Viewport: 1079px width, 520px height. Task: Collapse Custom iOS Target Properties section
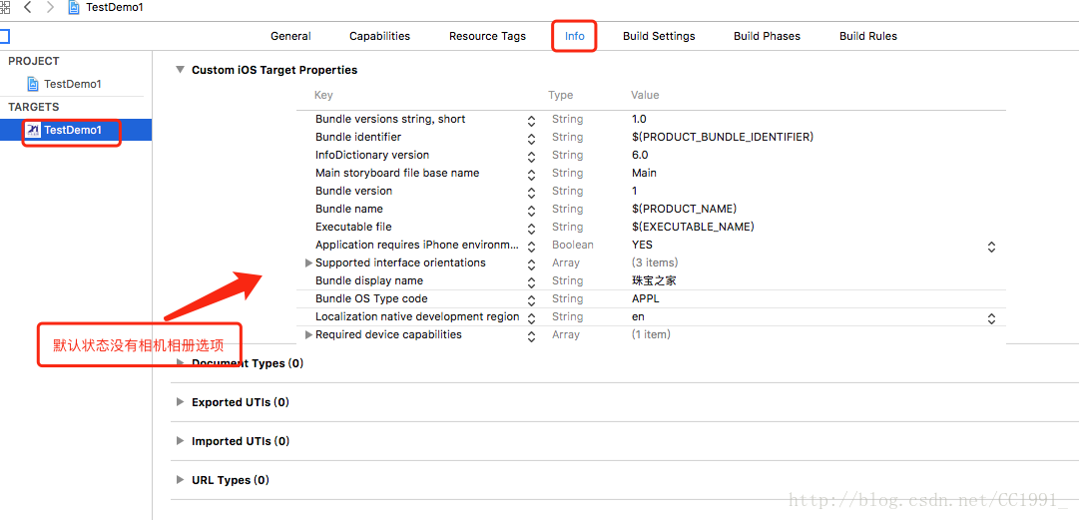(x=181, y=70)
